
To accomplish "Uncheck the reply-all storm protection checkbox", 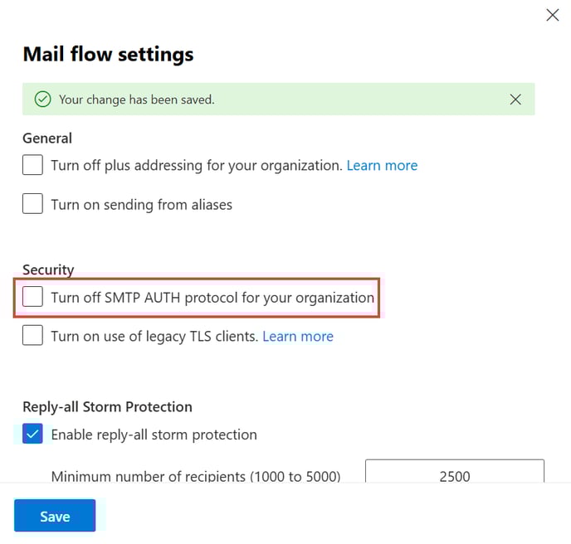I will tap(32, 434).
